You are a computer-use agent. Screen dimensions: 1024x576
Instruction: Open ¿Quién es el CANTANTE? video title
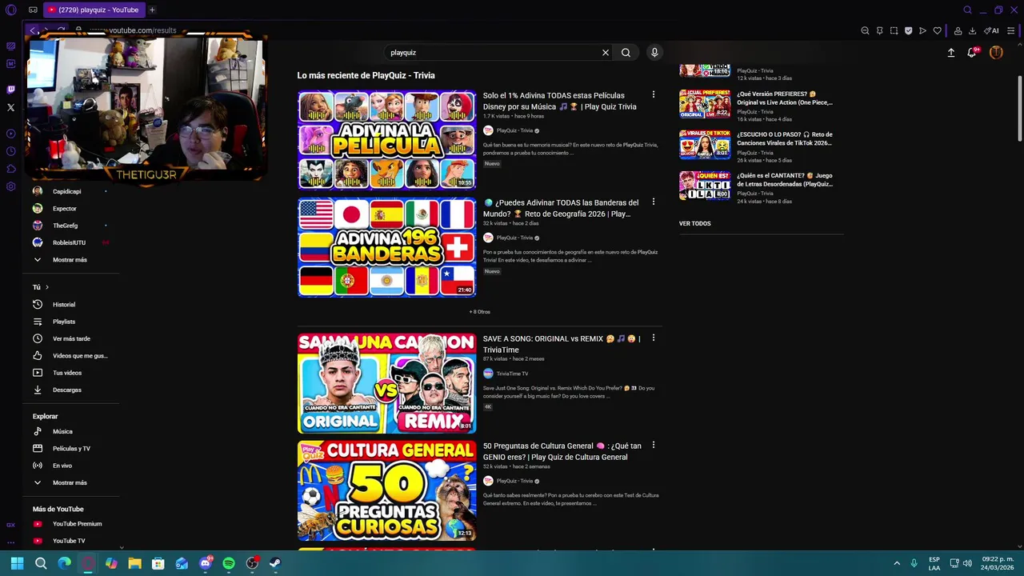pos(785,179)
